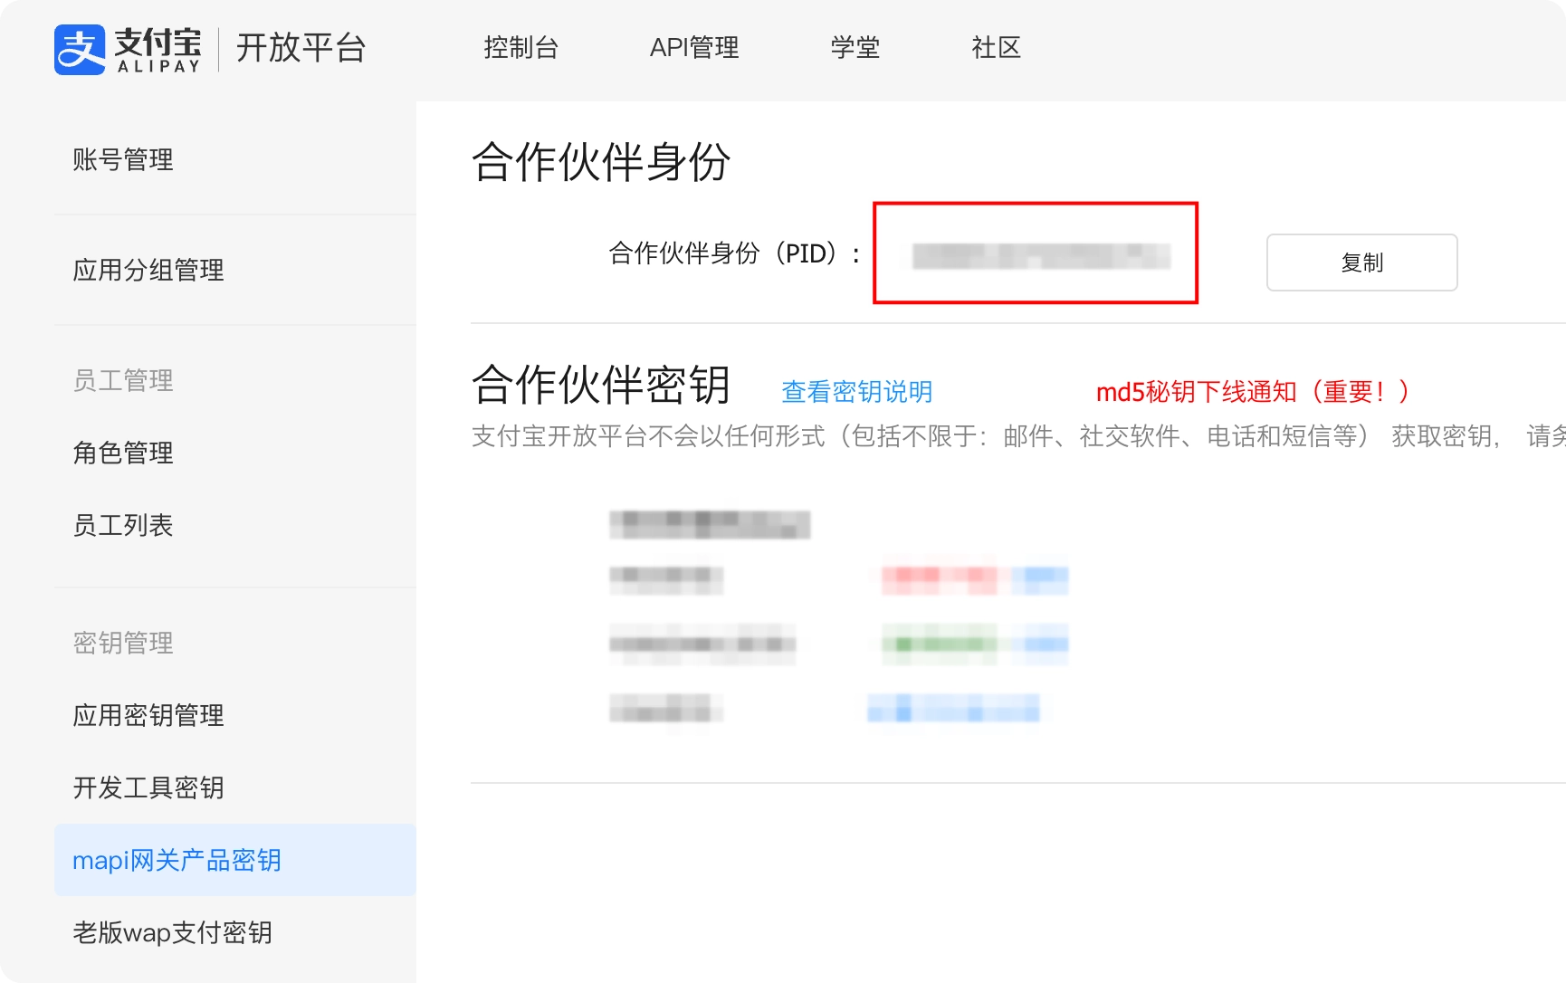
Task: Open 应用密钥管理 in the sidebar
Action: point(148,715)
